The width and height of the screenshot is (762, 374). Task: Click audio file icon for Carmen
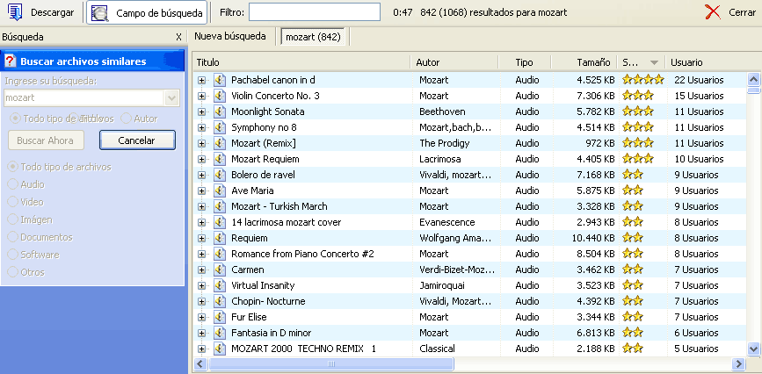[220, 270]
